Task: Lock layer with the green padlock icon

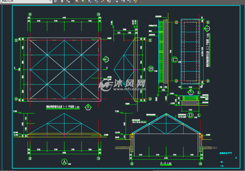Action: coord(129,1)
